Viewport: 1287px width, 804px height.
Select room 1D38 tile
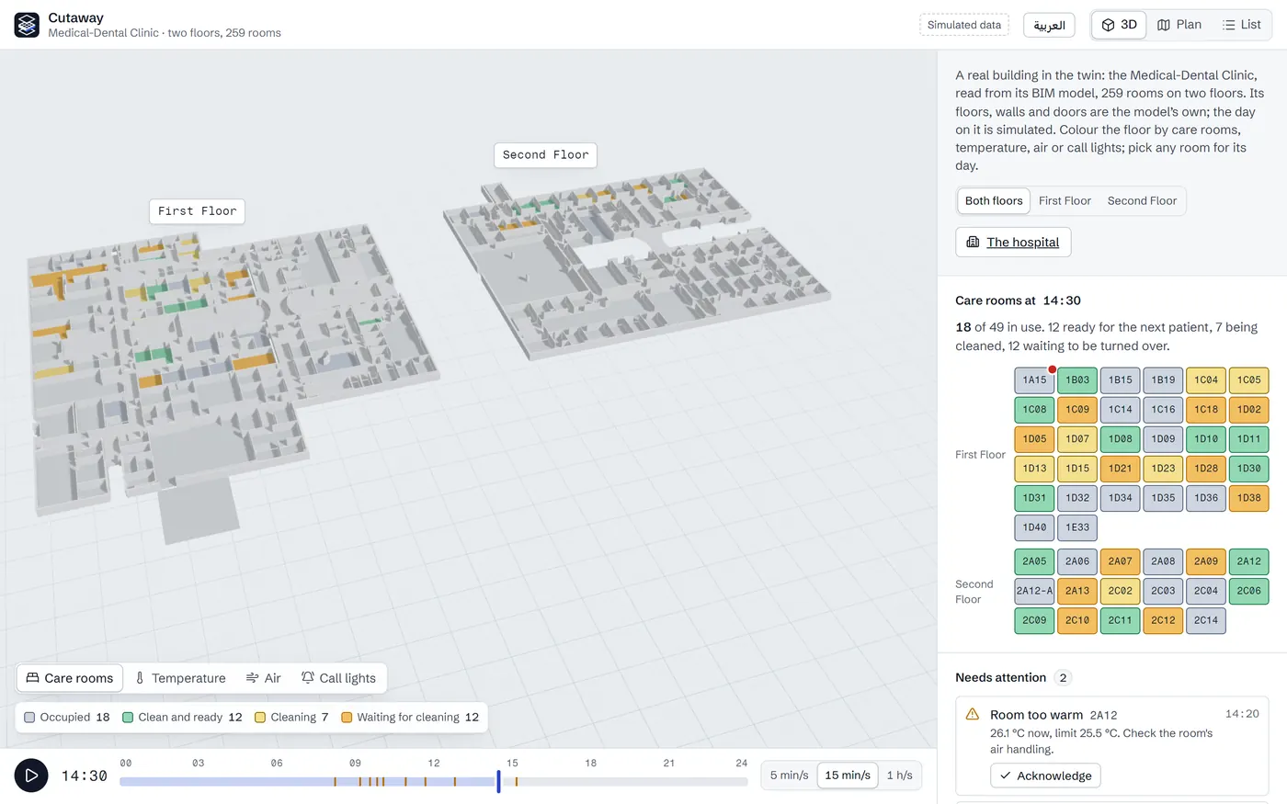1248,498
